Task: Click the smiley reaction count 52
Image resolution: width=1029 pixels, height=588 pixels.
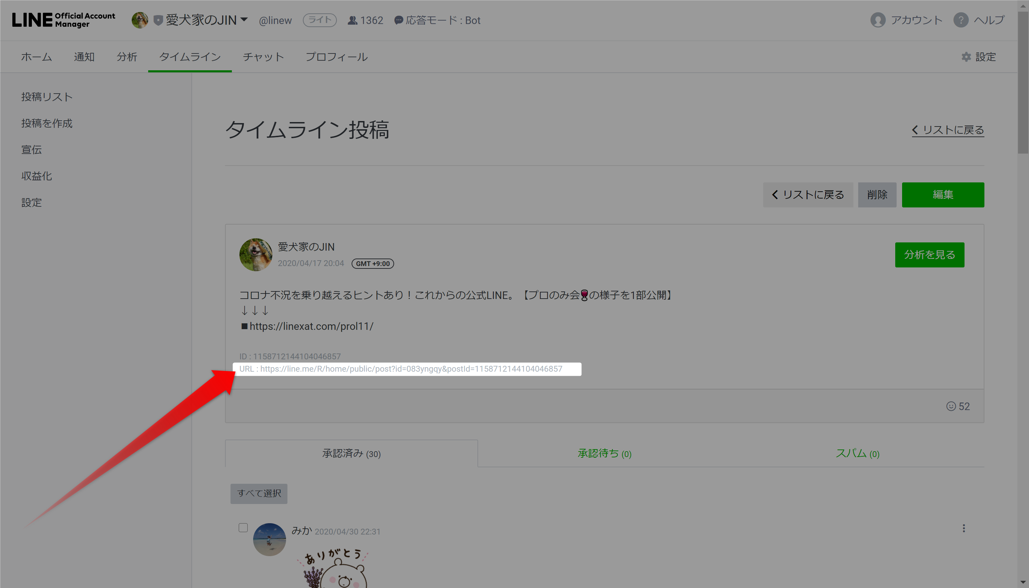Action: tap(958, 406)
